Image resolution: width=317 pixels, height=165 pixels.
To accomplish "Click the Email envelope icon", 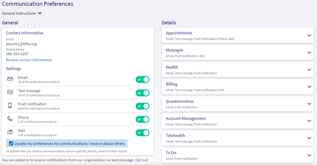I will (10, 79).
